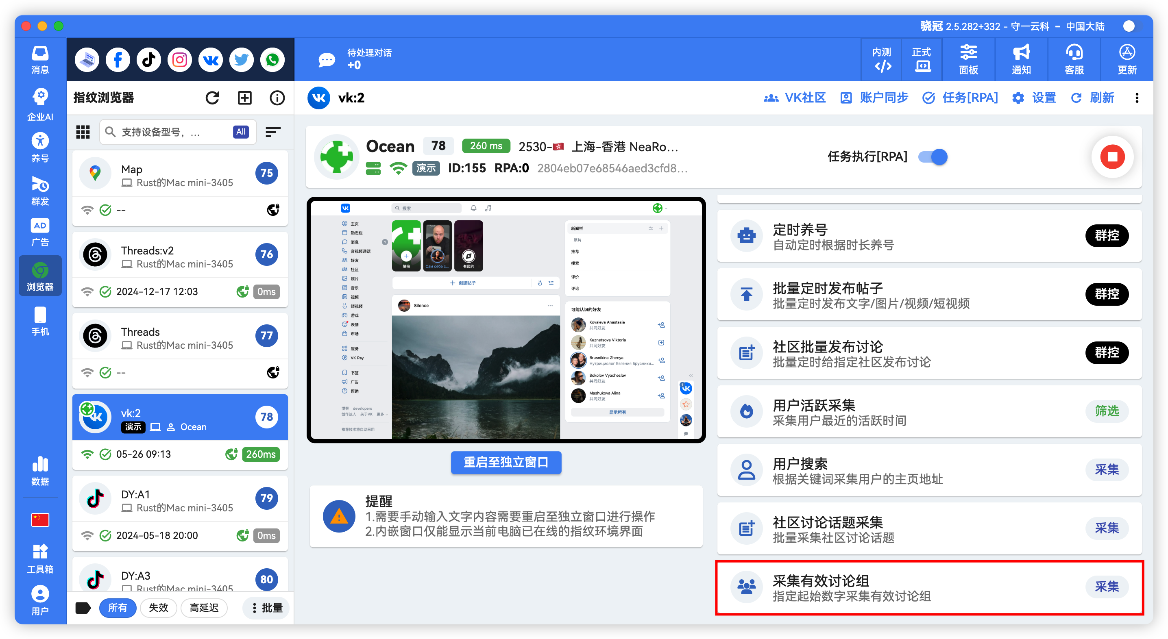Select the 高延迟 filter tab

click(204, 608)
